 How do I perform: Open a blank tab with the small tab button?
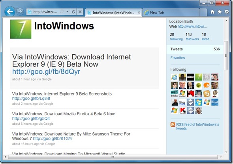click(x=203, y=13)
